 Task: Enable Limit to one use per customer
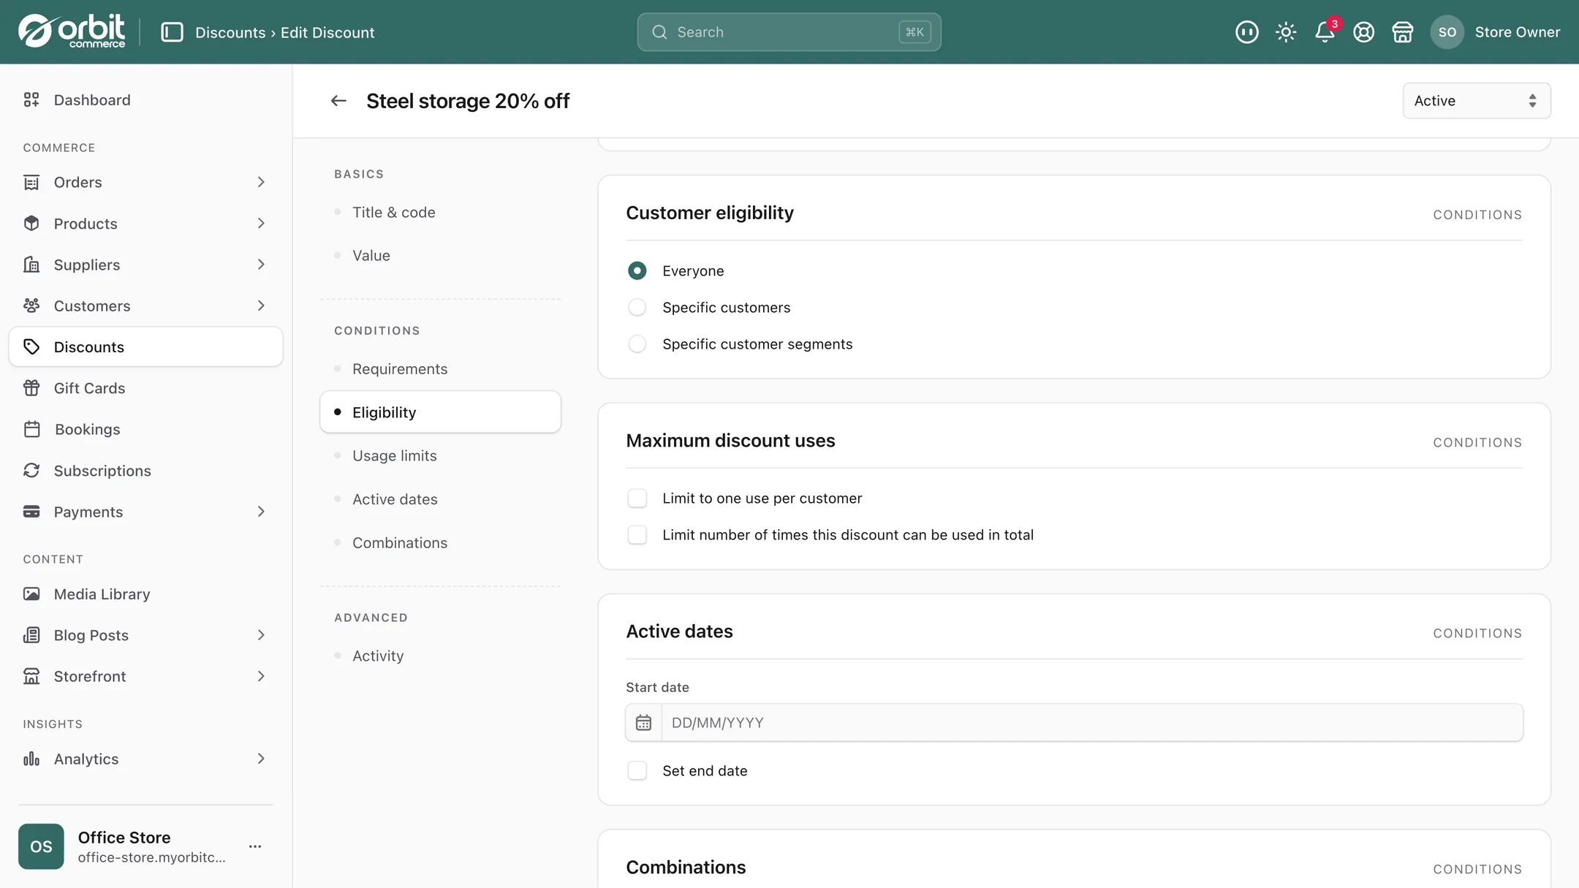pyautogui.click(x=637, y=498)
